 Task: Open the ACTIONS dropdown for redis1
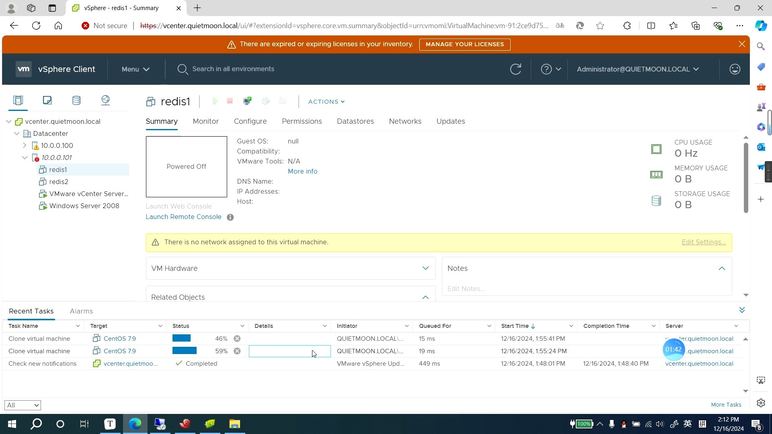(x=326, y=102)
